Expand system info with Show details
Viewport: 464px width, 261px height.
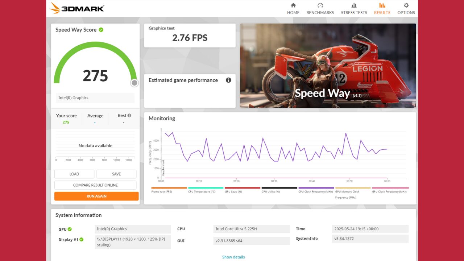coord(233,257)
